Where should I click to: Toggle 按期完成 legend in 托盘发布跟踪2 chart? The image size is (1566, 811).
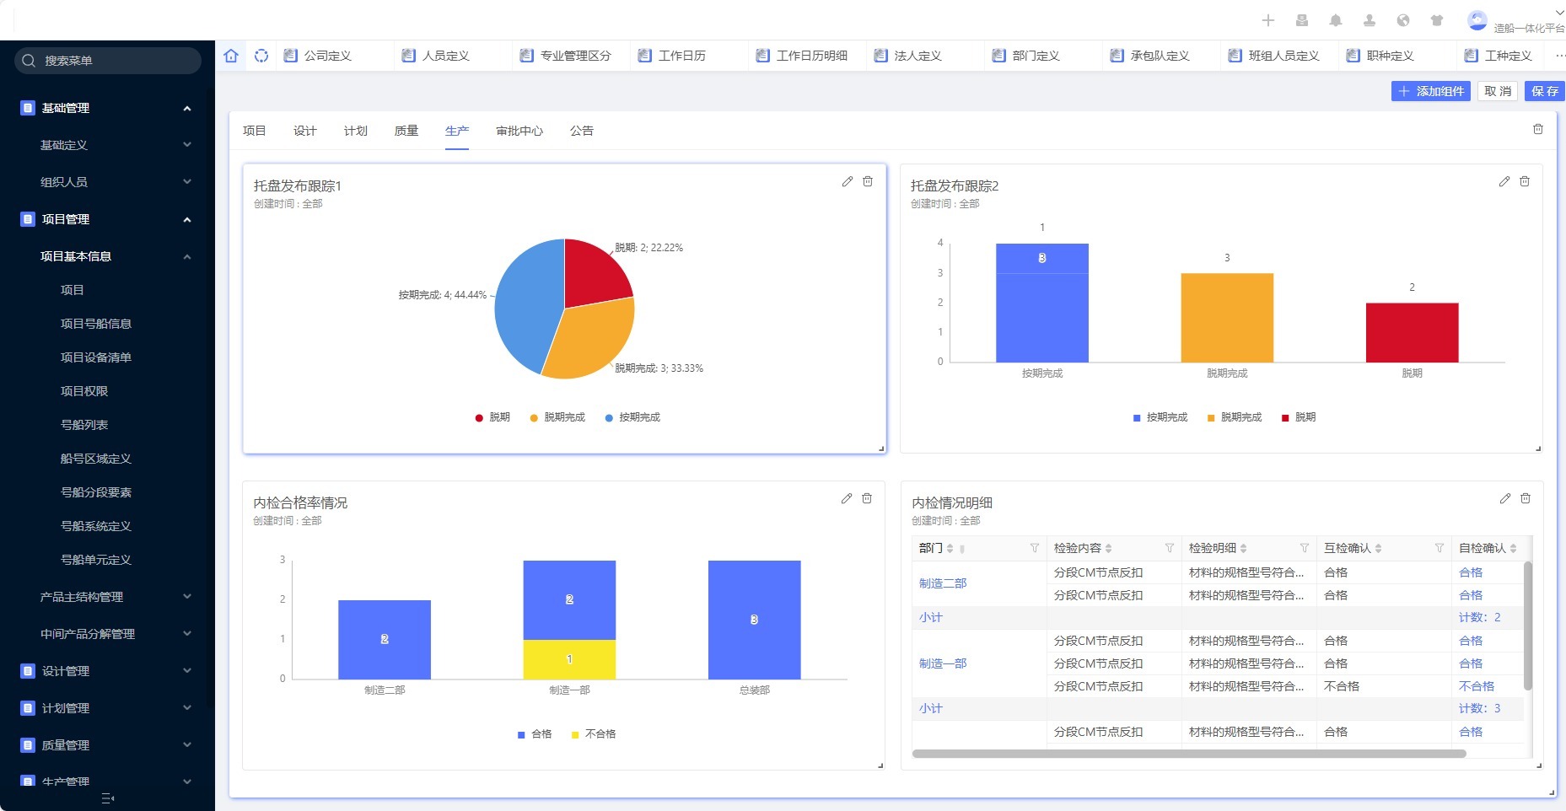(1160, 417)
